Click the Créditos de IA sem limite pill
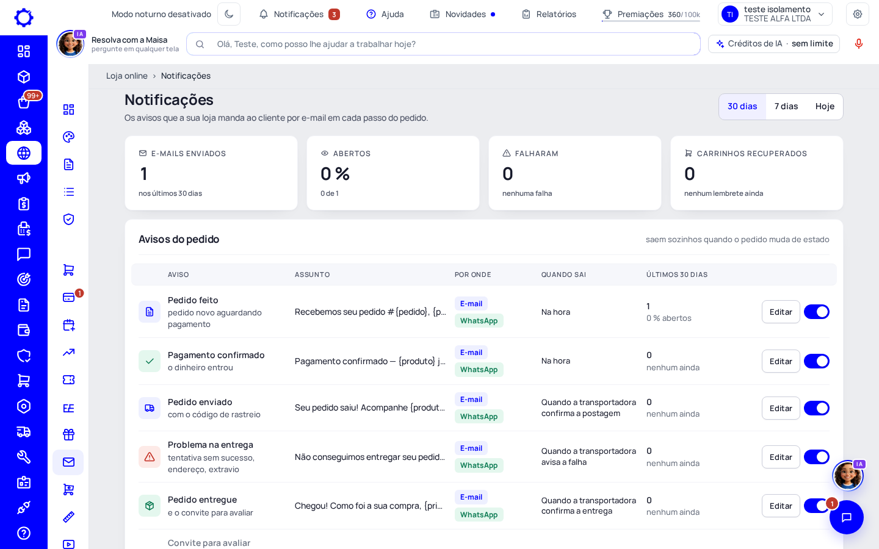Viewport: 879px width, 549px height. (x=774, y=44)
